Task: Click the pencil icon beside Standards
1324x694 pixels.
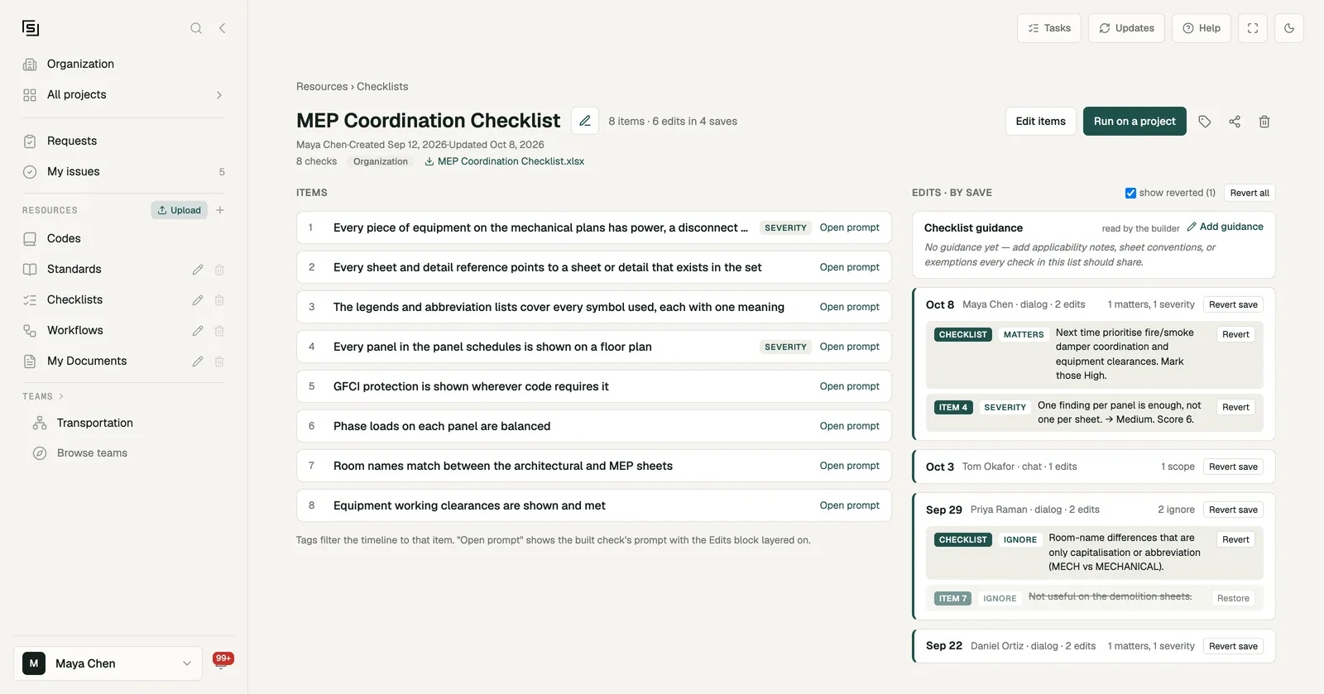Action: [x=198, y=270]
